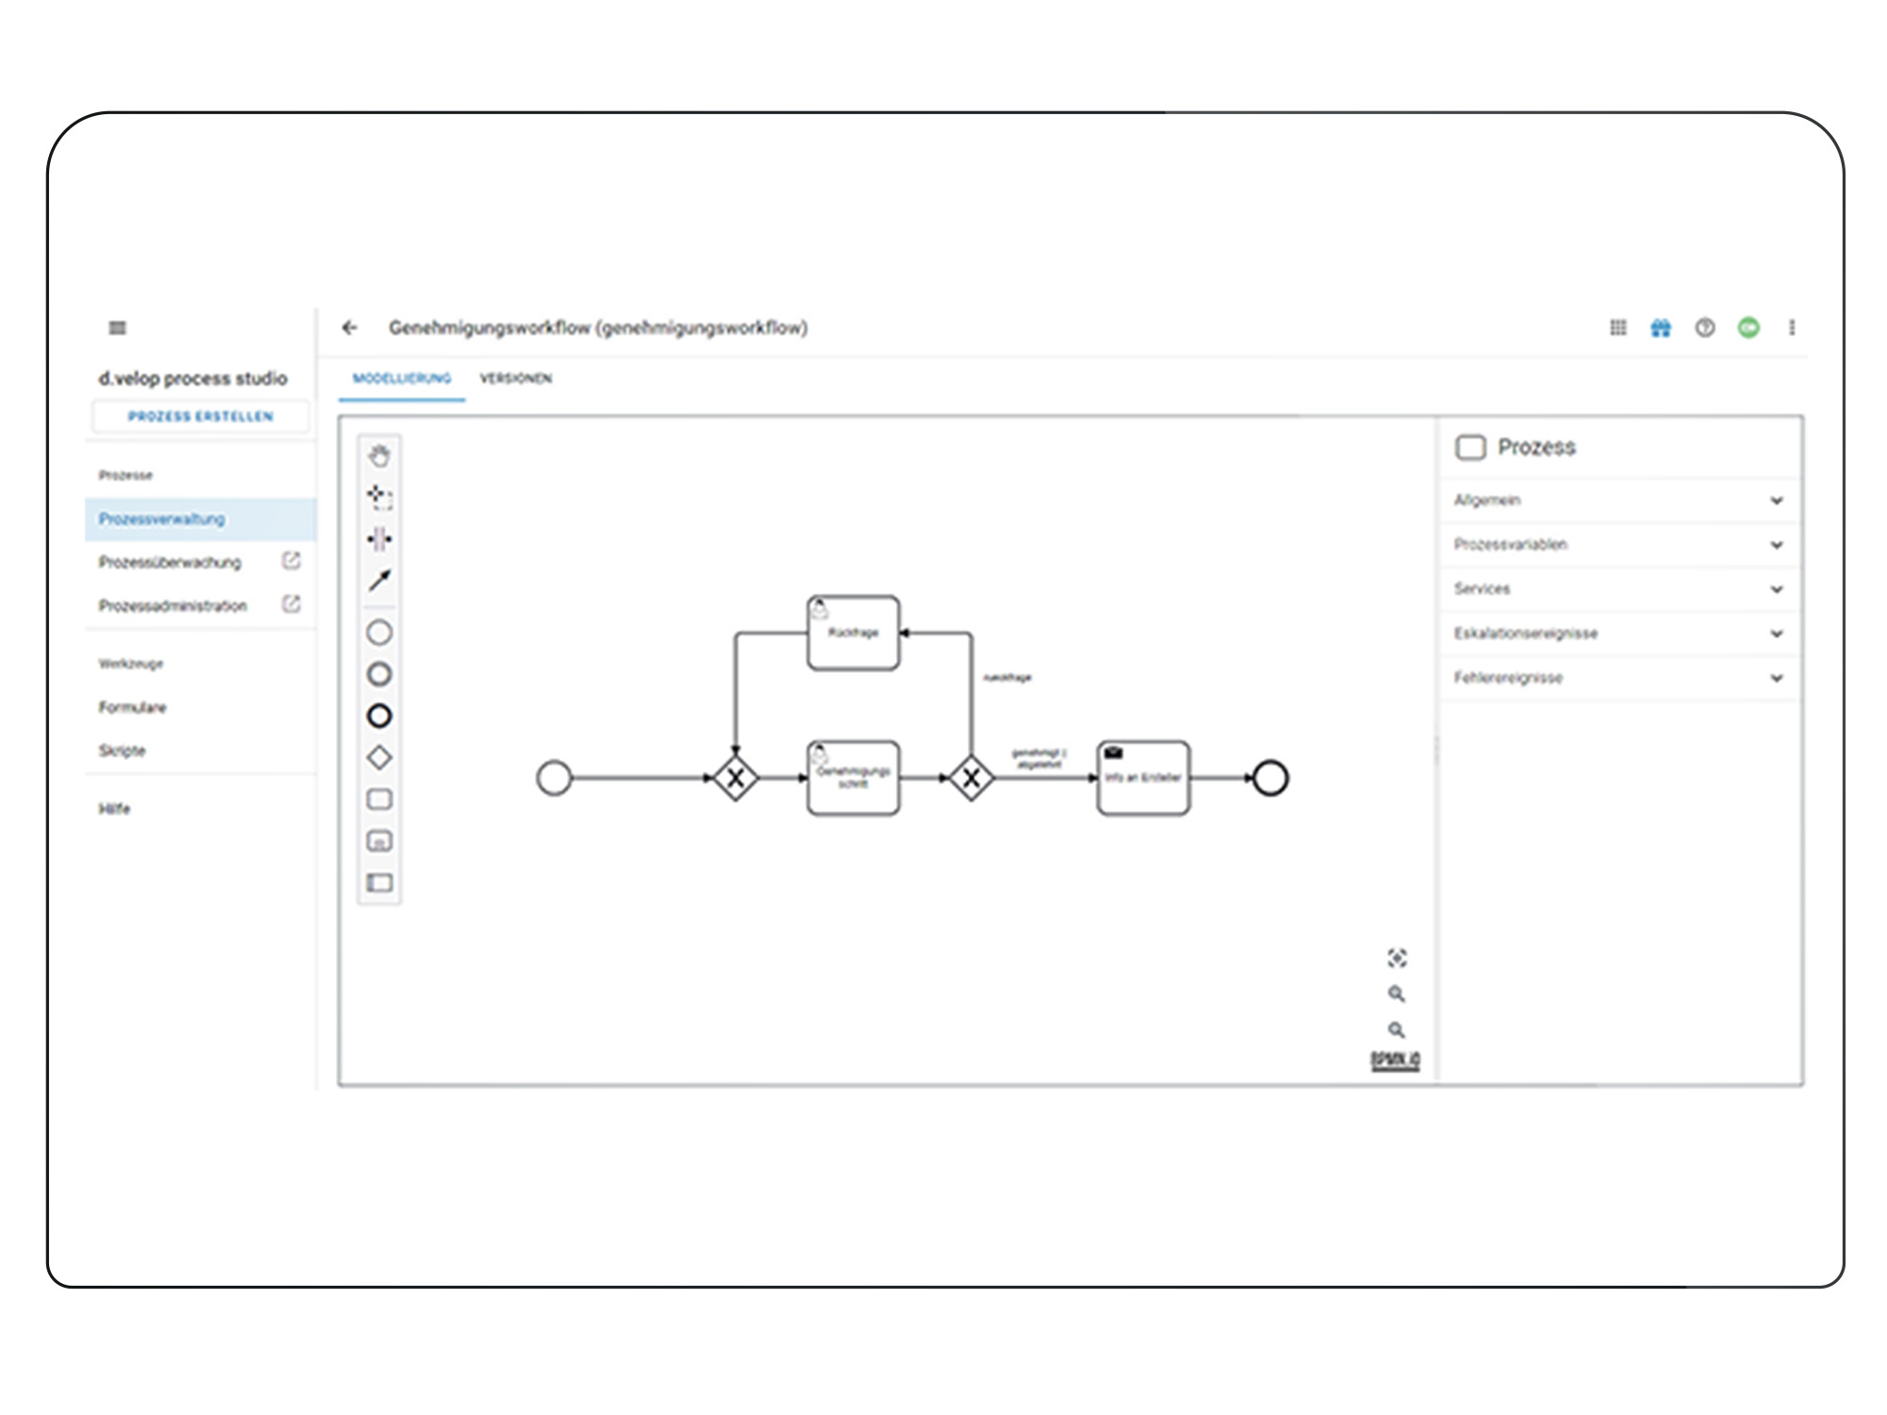Select the second exclusive gateway on canvas

971,778
